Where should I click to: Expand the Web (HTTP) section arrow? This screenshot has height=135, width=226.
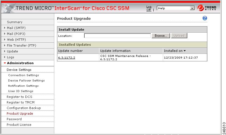5,39
